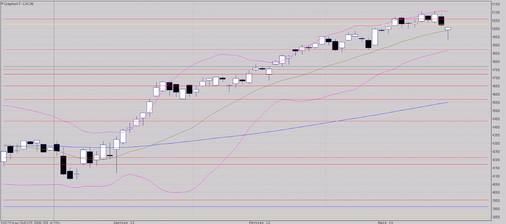Select the Janvier 15 date label

tap(124, 222)
